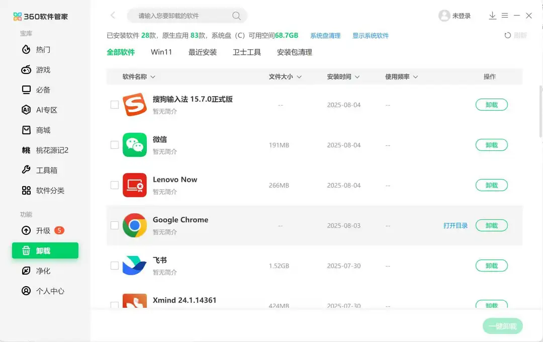543x342 pixels.
Task: Sort by 使用频率 column arrow
Action: pos(415,77)
